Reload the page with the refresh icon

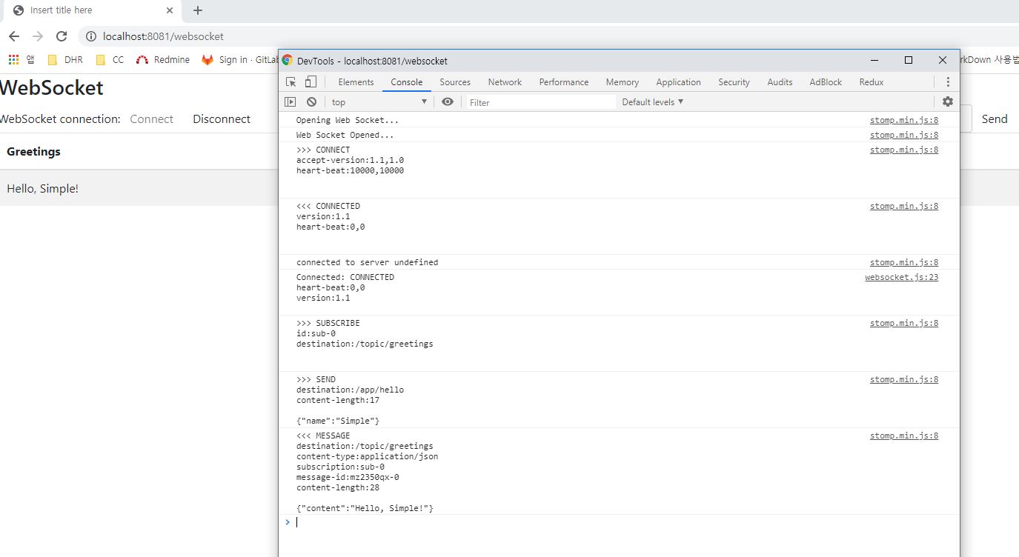pyautogui.click(x=62, y=36)
